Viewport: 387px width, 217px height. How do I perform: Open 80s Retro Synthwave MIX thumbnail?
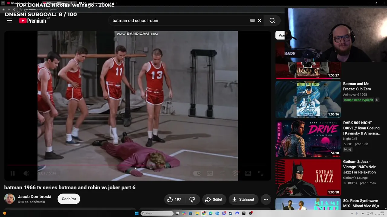pos(308,204)
